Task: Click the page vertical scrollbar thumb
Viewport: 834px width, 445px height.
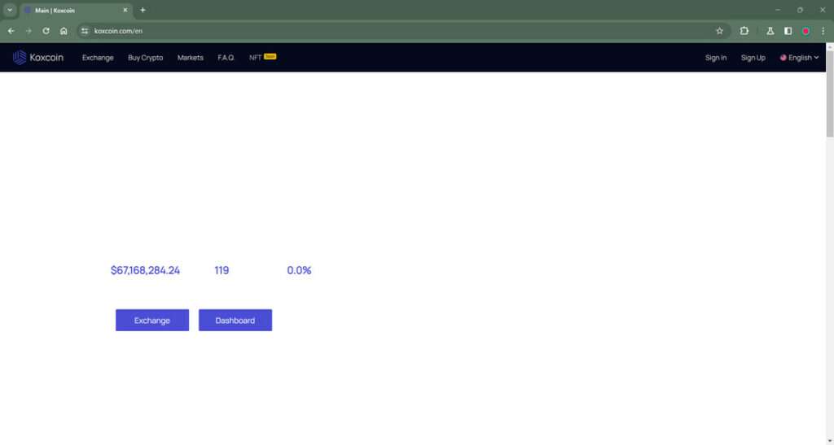Action: [830, 93]
